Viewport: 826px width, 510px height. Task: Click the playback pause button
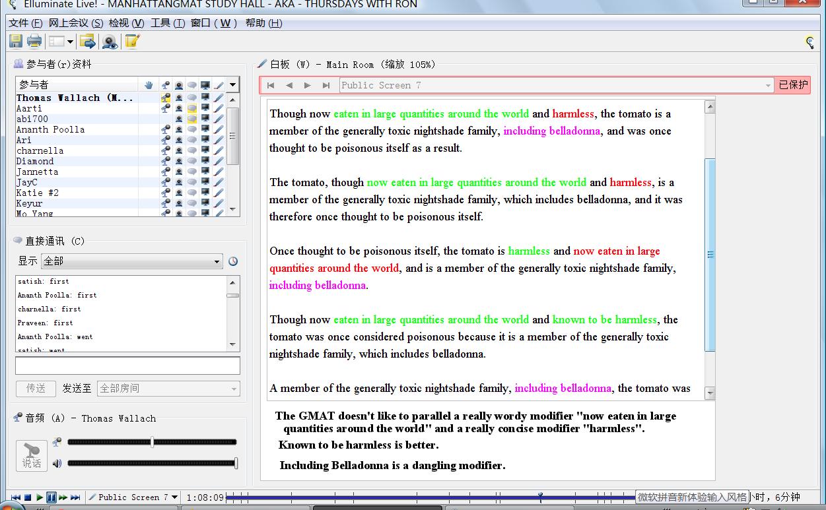tap(52, 497)
